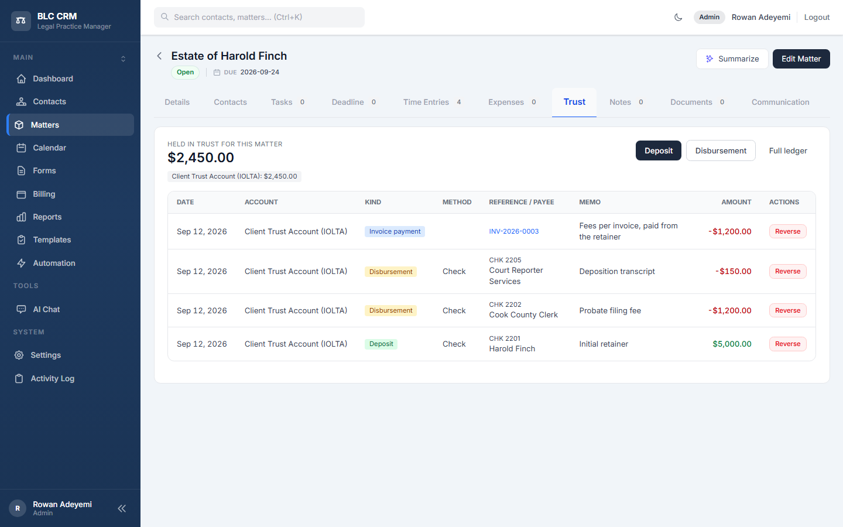
Task: Go back using the arrow beside matter title
Action: [159, 56]
